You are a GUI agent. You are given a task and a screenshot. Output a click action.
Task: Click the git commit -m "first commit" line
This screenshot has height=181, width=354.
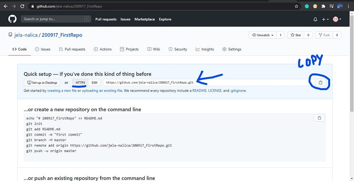54,134
